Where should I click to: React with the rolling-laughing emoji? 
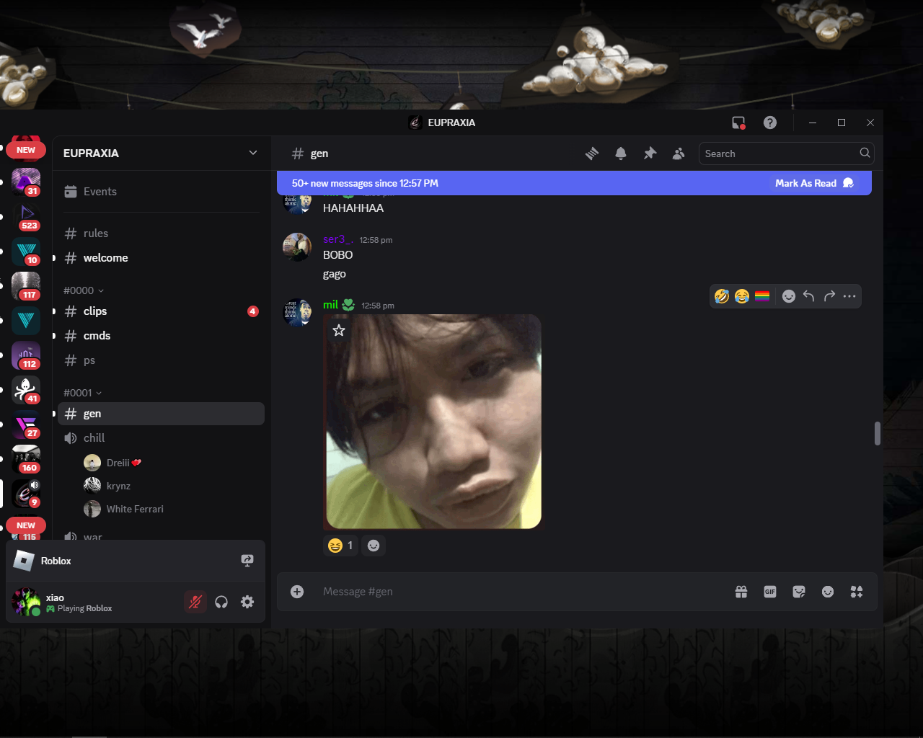722,296
